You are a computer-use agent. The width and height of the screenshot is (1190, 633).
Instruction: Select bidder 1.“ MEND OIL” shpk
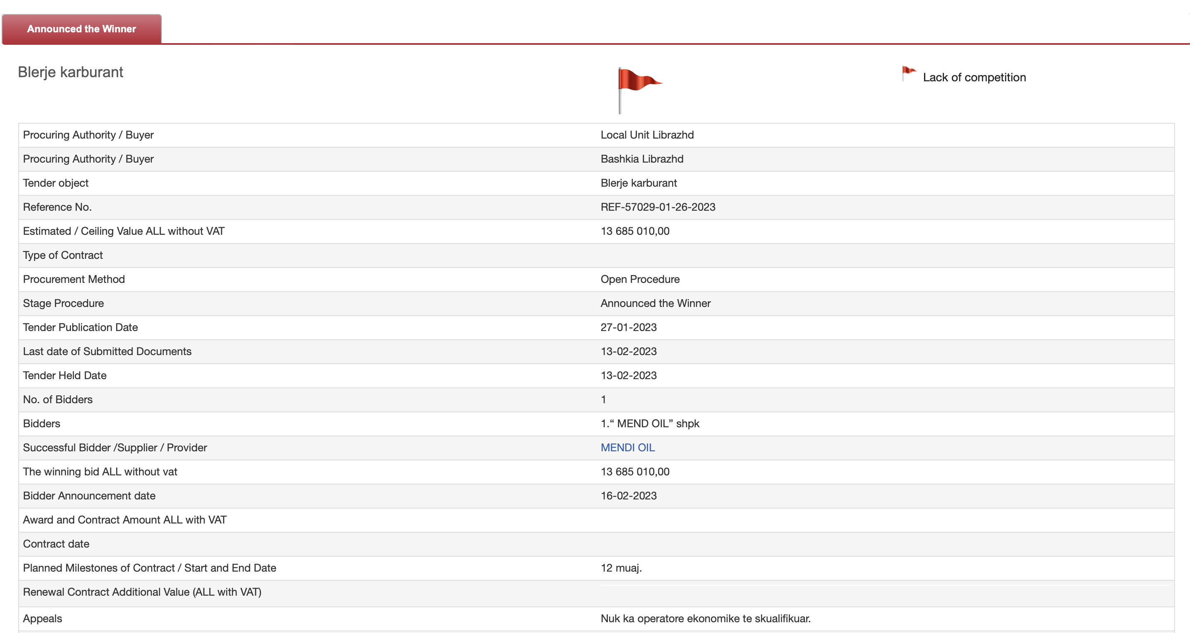(x=650, y=424)
